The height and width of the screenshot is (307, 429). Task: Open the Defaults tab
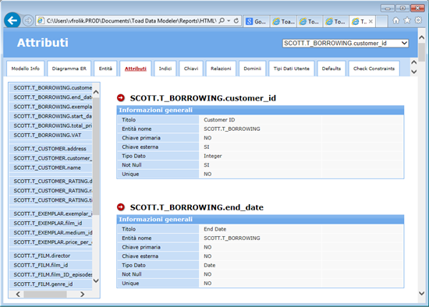[x=331, y=69]
